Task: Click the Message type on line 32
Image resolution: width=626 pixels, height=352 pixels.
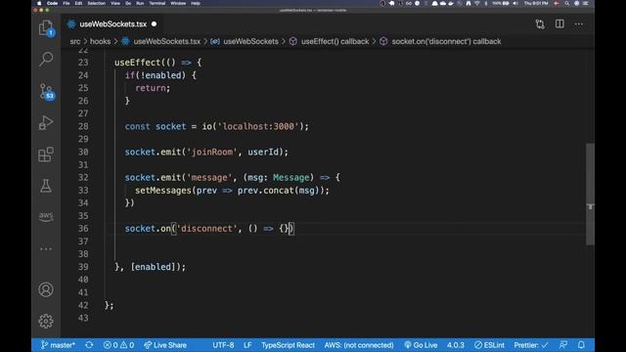Action: coord(291,178)
